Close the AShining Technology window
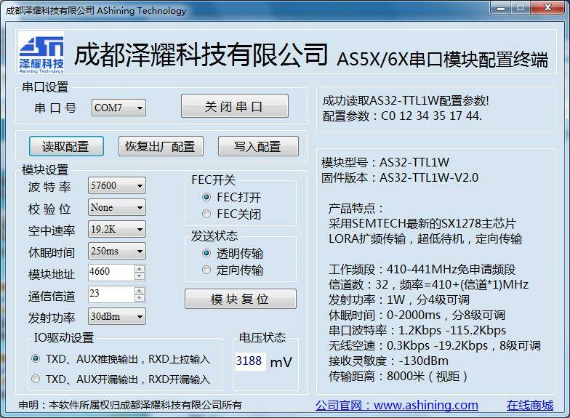This screenshot has height=418, width=570. coord(548,7)
